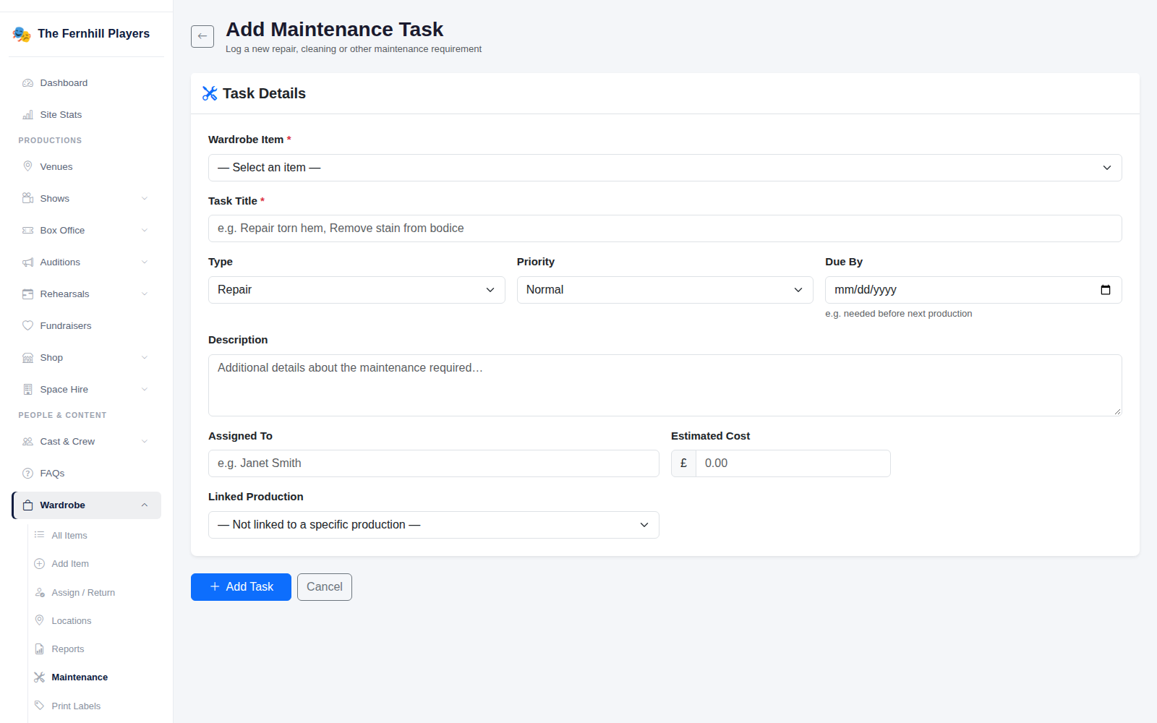This screenshot has height=723, width=1157.
Task: Open the All Items link
Action: pos(69,535)
